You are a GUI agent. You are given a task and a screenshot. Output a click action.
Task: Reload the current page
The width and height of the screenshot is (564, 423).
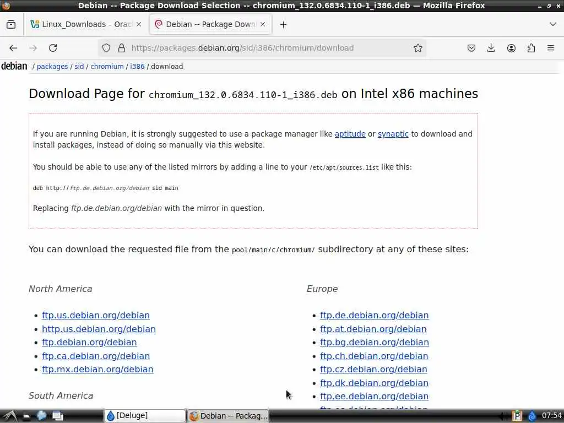coord(53,48)
